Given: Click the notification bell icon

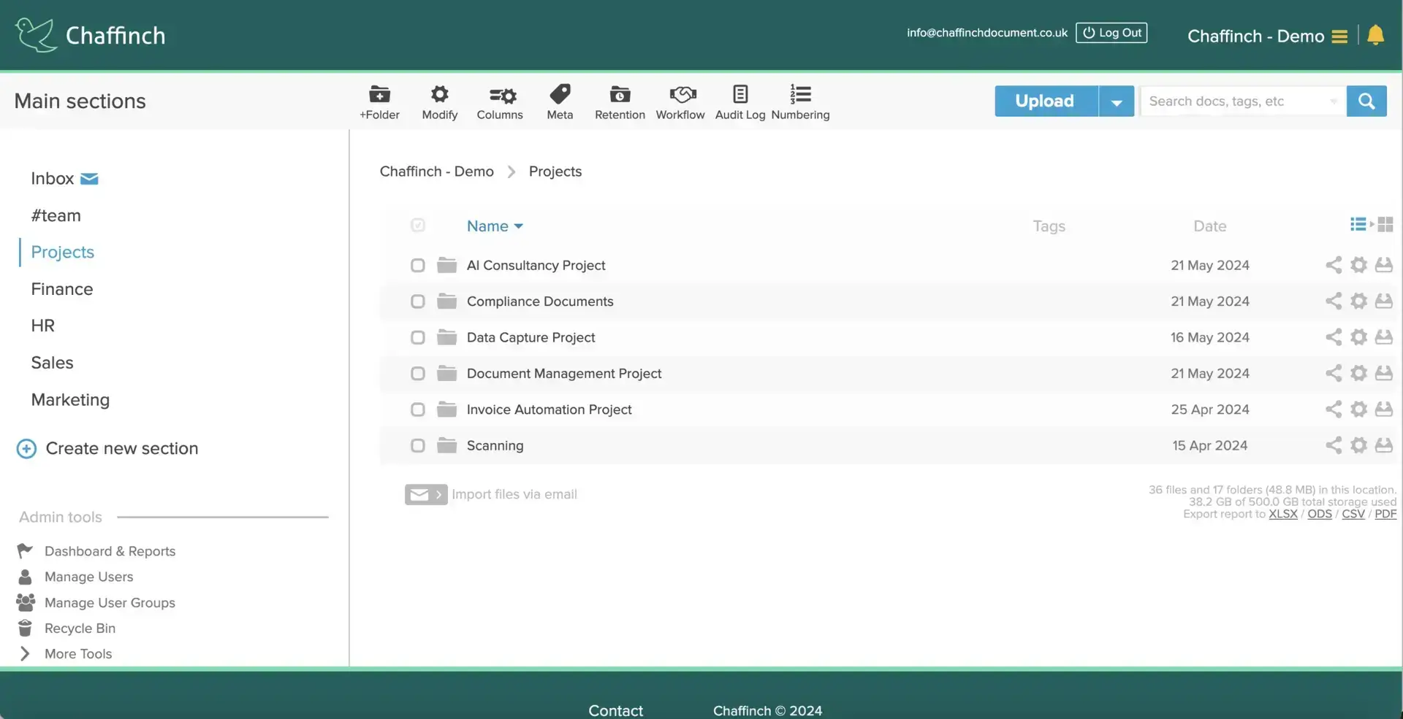Looking at the screenshot, I should point(1375,35).
